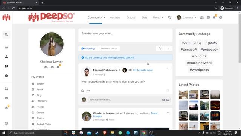The width and height of the screenshot is (241, 136).
Task: Open File Explorer from the taskbar
Action: coord(112,133)
